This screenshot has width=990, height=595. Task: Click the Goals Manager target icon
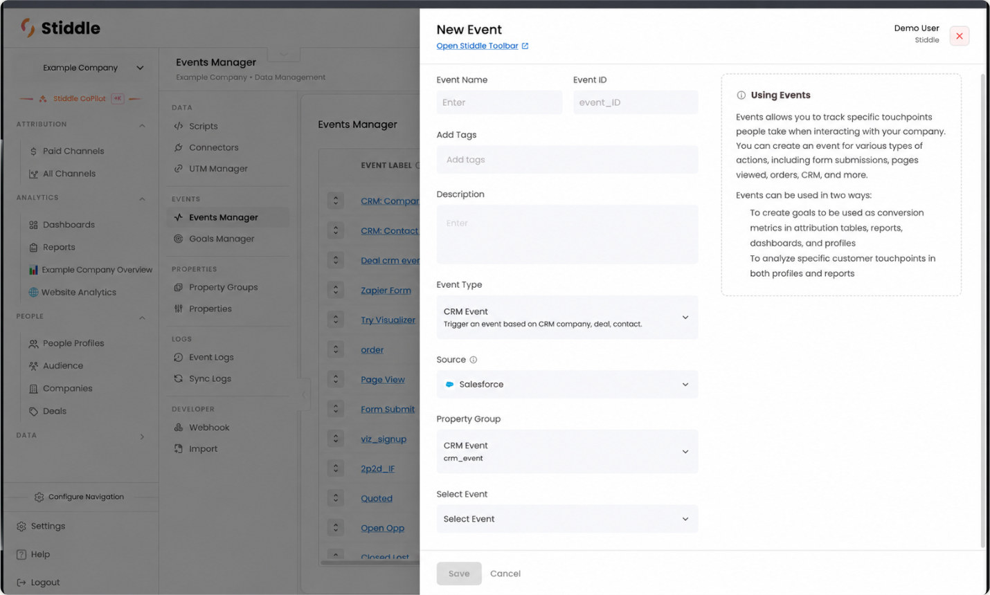pos(179,239)
